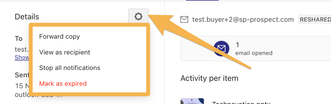
Task: Click the email opened count number
Action: (x=238, y=45)
